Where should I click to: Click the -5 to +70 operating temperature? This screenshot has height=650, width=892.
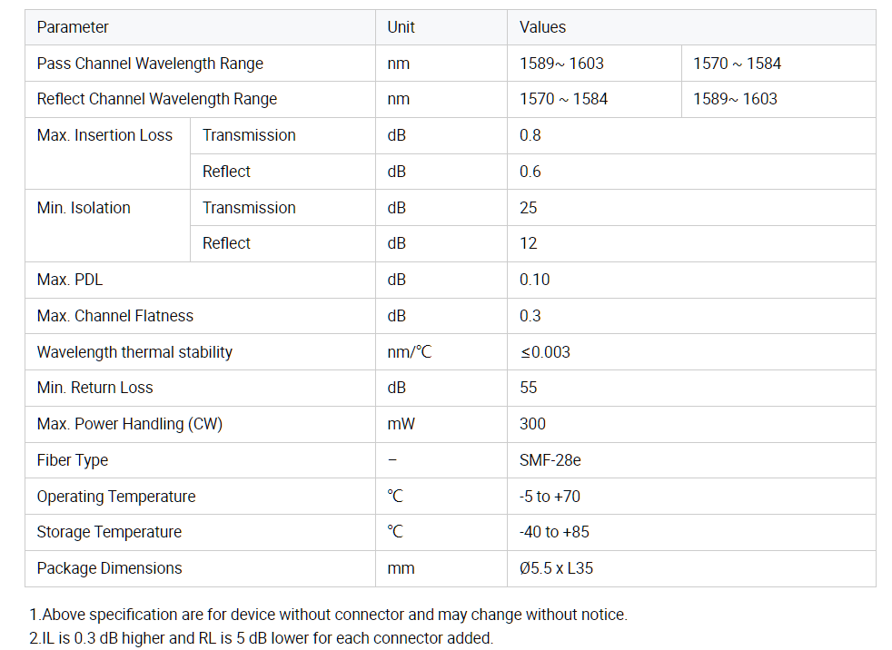pyautogui.click(x=549, y=497)
